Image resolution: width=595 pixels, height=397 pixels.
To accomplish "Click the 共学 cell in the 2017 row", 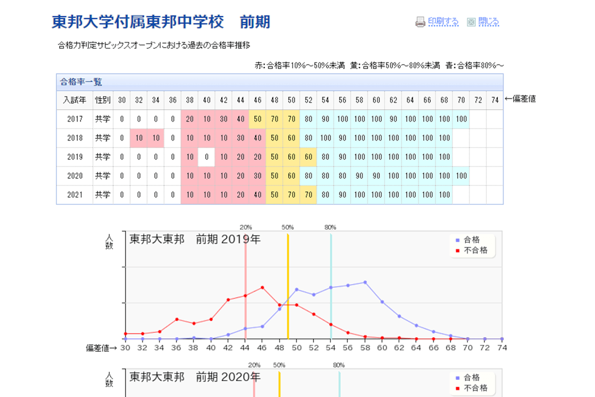I will click(x=103, y=119).
